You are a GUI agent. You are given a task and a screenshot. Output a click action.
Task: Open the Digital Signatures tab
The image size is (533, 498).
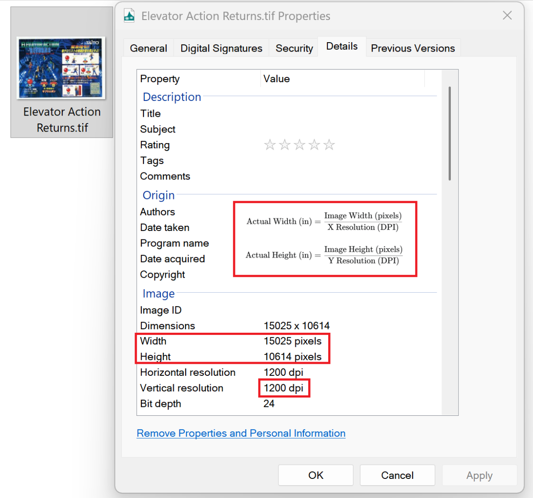tap(221, 48)
